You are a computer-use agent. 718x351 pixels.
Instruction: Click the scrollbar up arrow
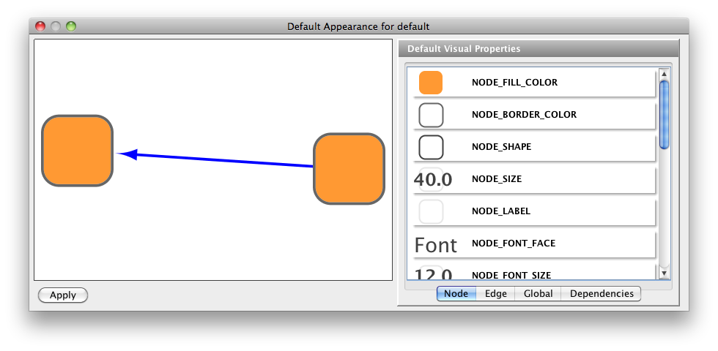[664, 74]
